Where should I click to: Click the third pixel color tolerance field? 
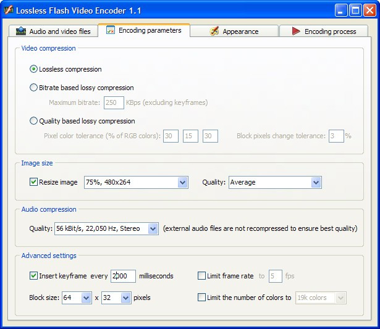click(210, 136)
